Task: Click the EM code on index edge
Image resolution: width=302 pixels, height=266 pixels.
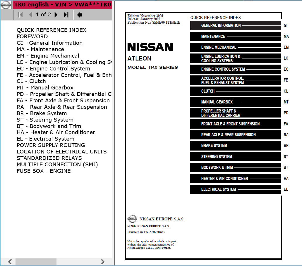Action: tap(286, 47)
